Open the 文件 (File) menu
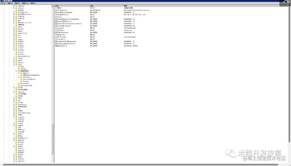This screenshot has width=291, height=166. coord(3,3)
